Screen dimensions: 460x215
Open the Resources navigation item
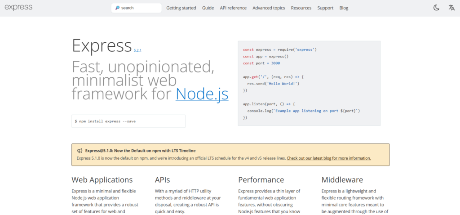pos(301,8)
